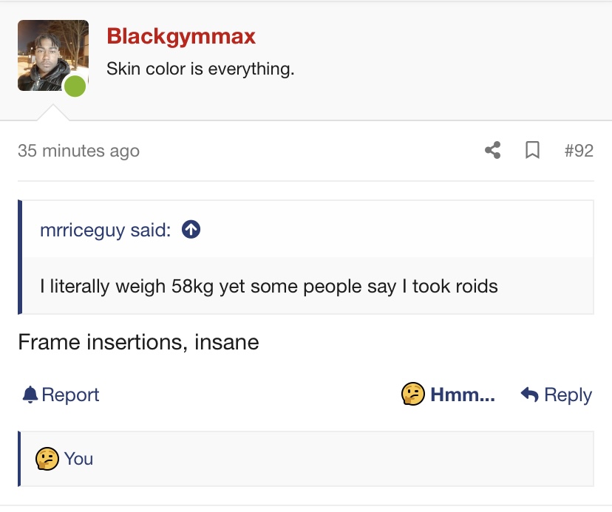View Blackgymmax's avatar picture
The width and height of the screenshot is (612, 512).
click(x=53, y=55)
